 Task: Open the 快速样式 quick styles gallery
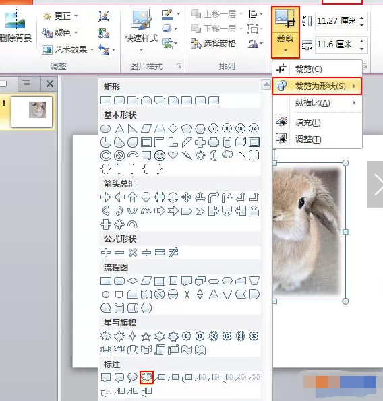coord(141,30)
